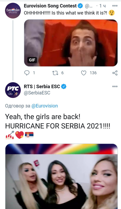The image size is (121, 209).
Task: Tap the retweet arrows icon
Action: point(55,73)
